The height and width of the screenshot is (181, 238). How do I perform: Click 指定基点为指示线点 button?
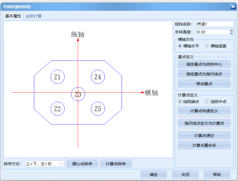point(204,74)
